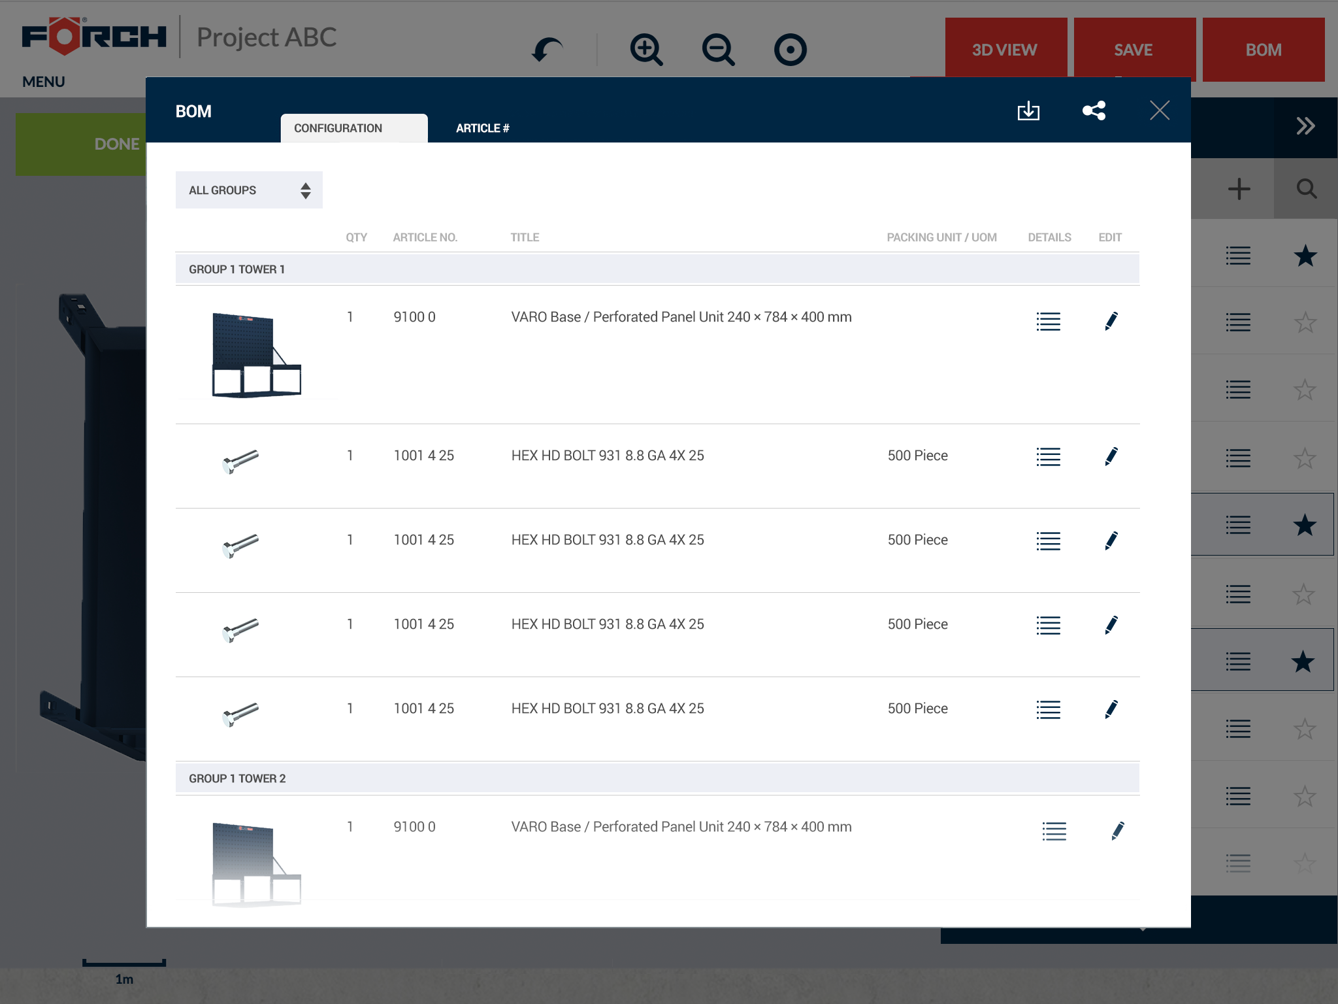Click the search icon in the right panel

[1306, 189]
